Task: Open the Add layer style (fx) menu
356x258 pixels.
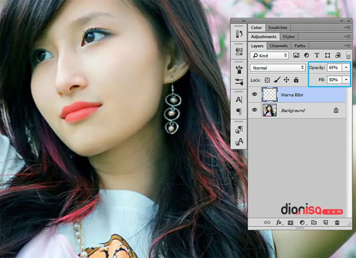Action: click(x=279, y=222)
